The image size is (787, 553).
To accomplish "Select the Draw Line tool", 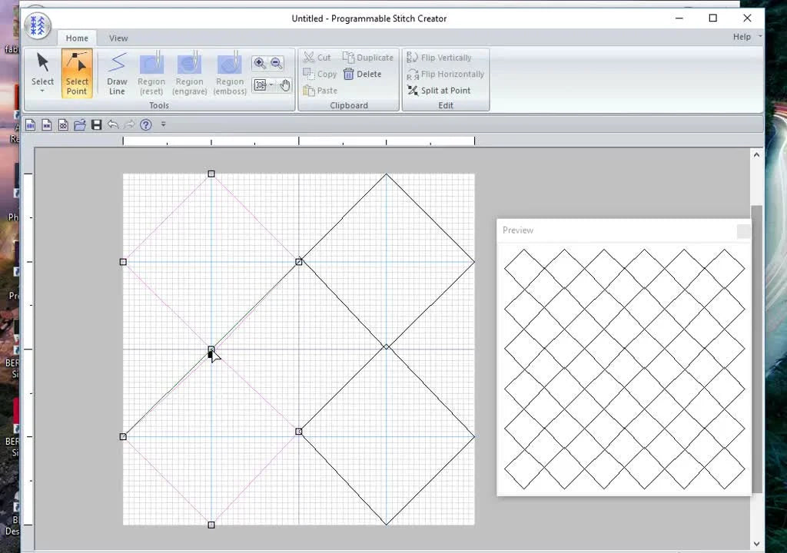I will [x=117, y=73].
